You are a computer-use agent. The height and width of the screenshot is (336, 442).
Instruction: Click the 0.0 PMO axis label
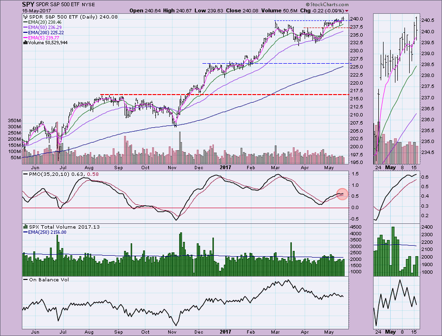[x=355, y=208]
